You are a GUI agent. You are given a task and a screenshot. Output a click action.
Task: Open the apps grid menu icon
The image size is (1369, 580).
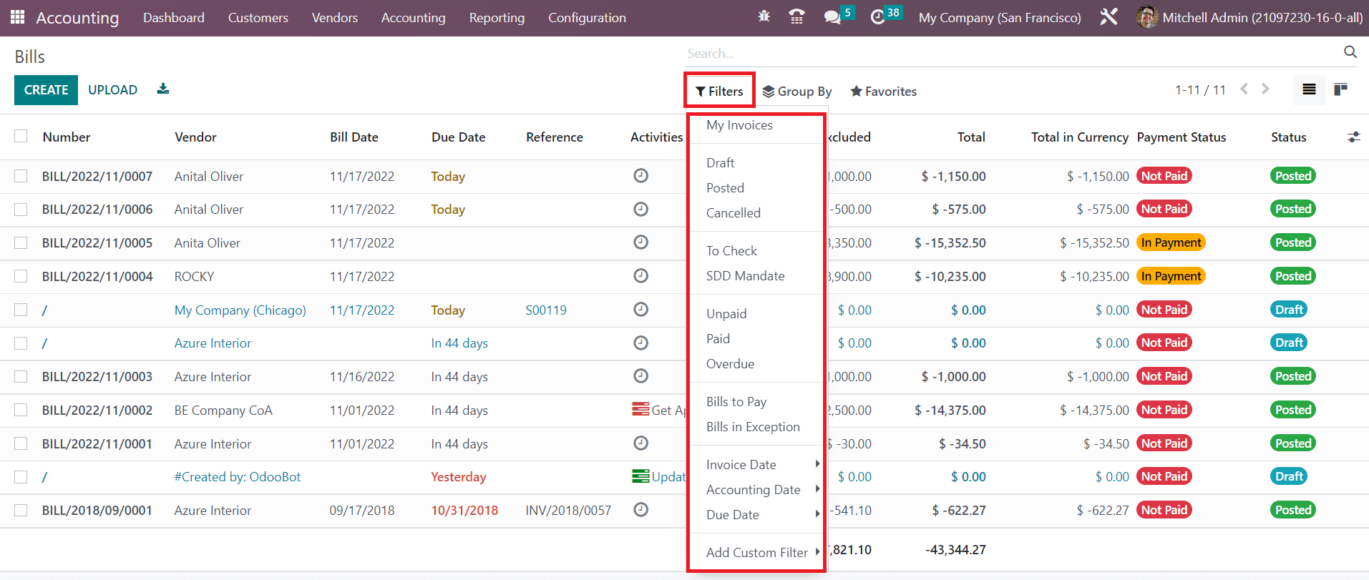pos(17,17)
